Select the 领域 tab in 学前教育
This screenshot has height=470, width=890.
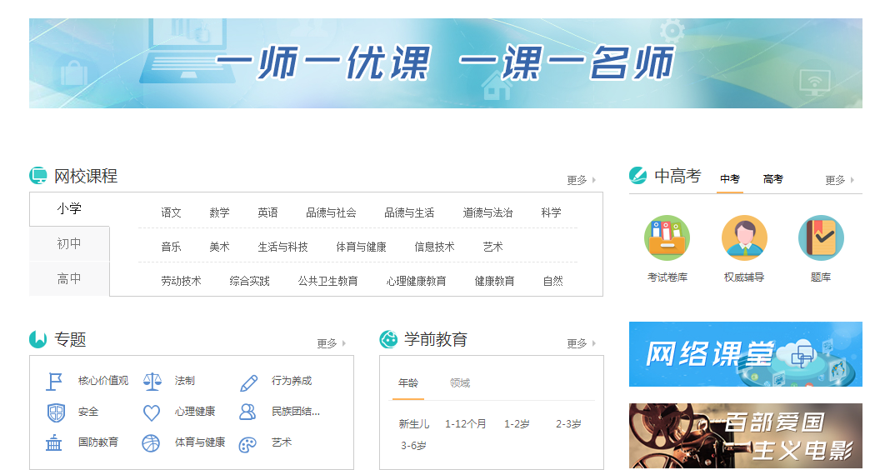pyautogui.click(x=460, y=383)
